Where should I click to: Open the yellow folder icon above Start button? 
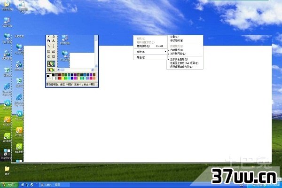tap(7, 170)
